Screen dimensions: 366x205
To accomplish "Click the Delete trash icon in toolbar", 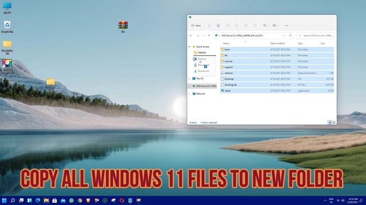I will pyautogui.click(x=255, y=25).
